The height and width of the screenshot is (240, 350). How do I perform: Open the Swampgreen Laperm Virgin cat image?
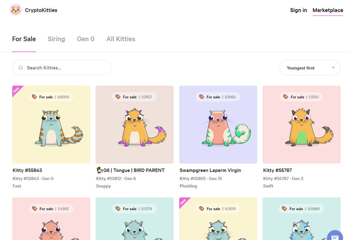click(x=218, y=125)
